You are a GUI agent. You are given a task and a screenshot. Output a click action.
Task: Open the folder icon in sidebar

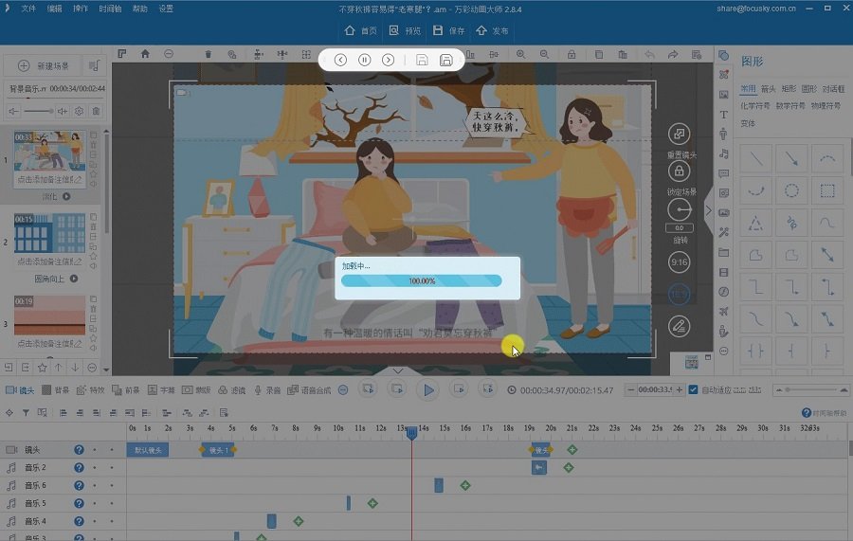[723, 252]
